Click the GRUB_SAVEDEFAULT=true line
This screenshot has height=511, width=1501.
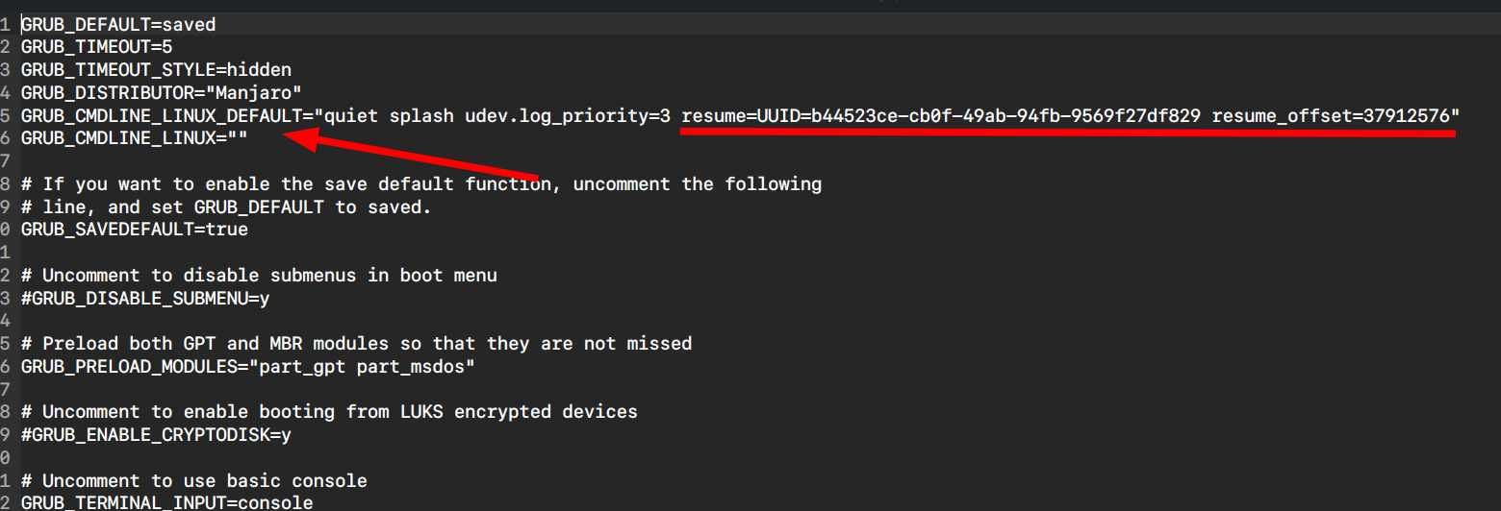click(x=134, y=230)
